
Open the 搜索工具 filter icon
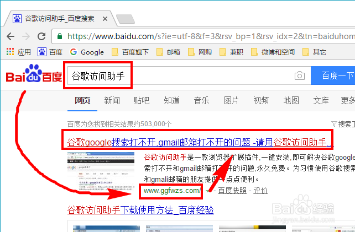(x=334, y=123)
